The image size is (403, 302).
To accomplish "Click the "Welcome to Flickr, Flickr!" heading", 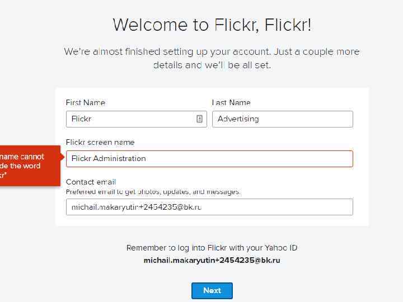I will click(x=212, y=25).
